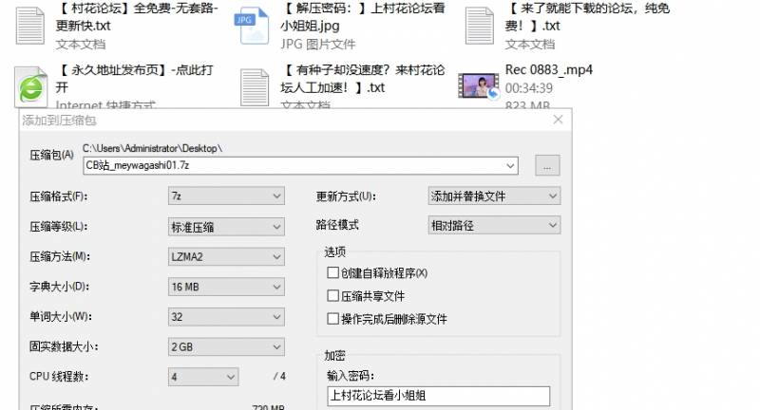Select the 村花论坛 text file icon
The image size is (760, 410).
point(30,26)
